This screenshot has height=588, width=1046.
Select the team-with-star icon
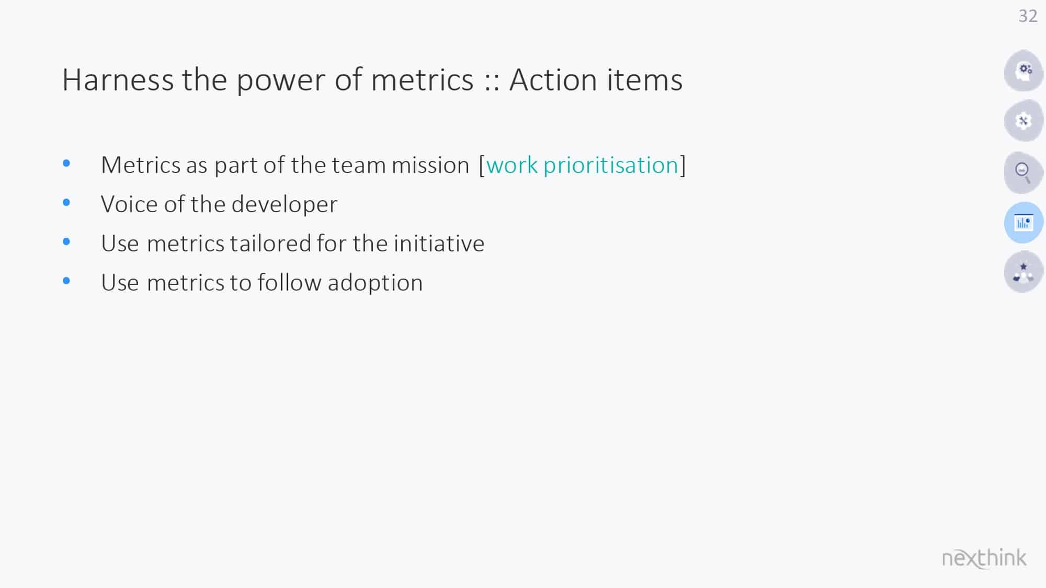coord(1024,272)
